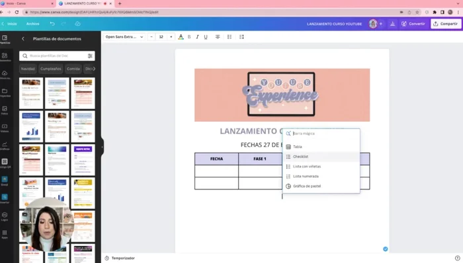Open the Proyectos folder panel
The width and height of the screenshot is (463, 263).
tap(5, 92)
